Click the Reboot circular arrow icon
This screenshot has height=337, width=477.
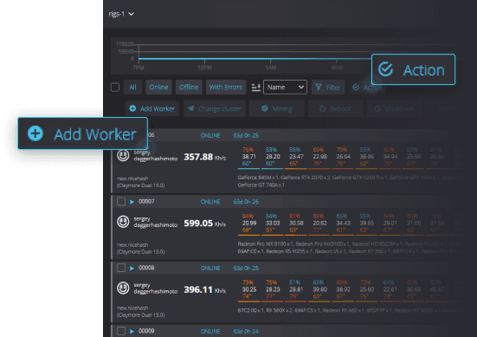point(322,108)
